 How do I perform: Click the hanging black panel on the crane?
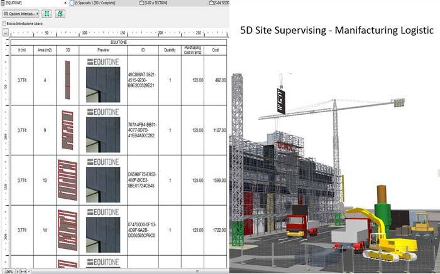(281, 101)
